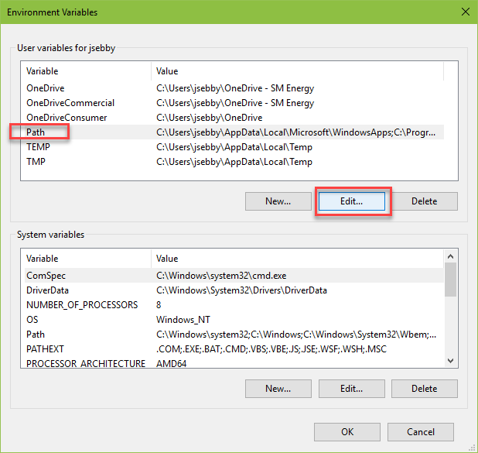Click the DriverData path value cell

tap(241, 290)
